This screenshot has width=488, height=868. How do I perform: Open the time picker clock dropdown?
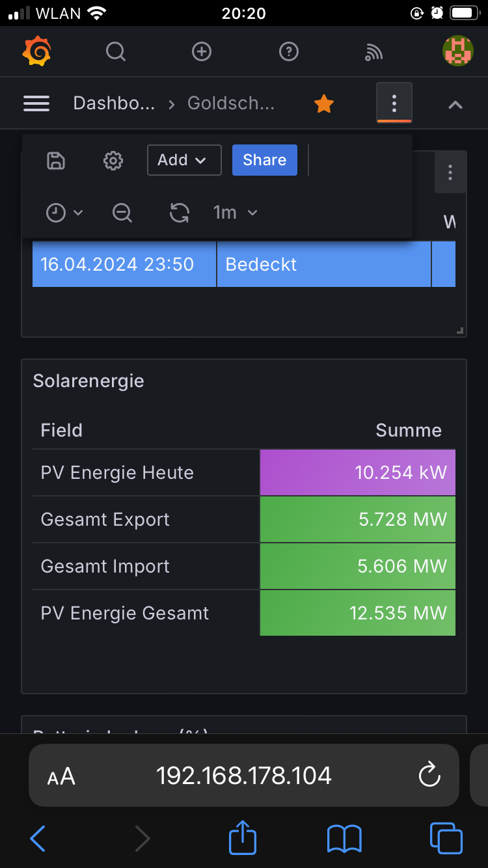(x=64, y=213)
